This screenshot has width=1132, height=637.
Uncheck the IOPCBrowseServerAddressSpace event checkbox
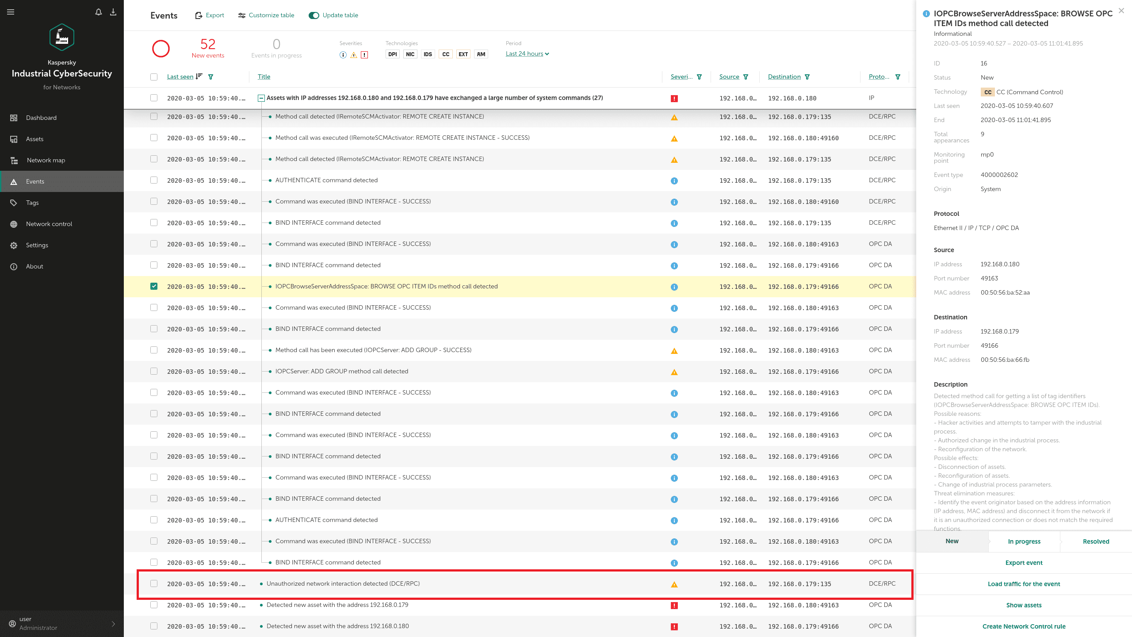point(154,286)
